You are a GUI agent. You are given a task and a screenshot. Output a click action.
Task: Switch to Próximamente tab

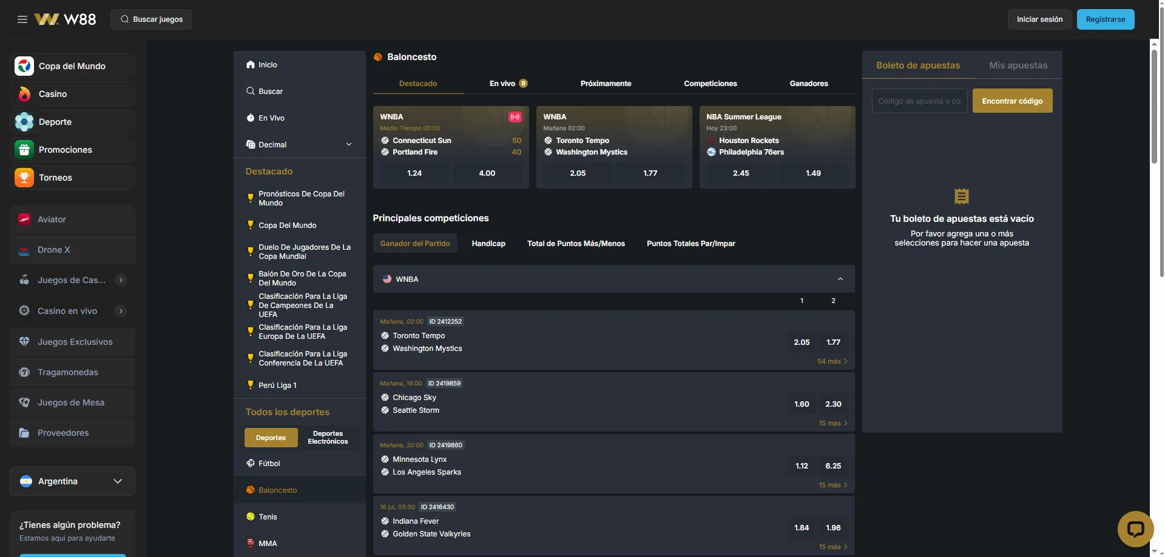pos(606,84)
